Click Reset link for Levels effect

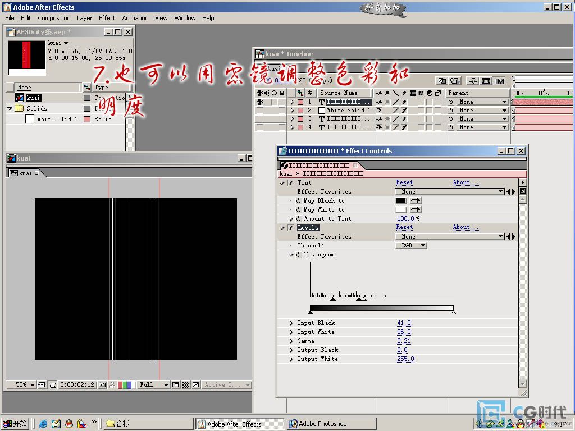pos(404,228)
